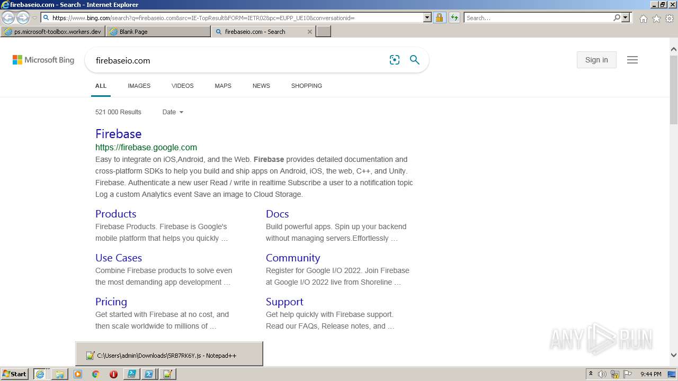This screenshot has width=678, height=381.
Task: Open the IE Home icon
Action: (643, 19)
